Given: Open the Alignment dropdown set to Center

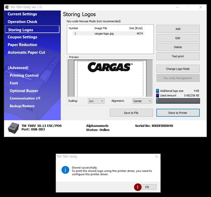Looking at the screenshot, I should (x=142, y=101).
